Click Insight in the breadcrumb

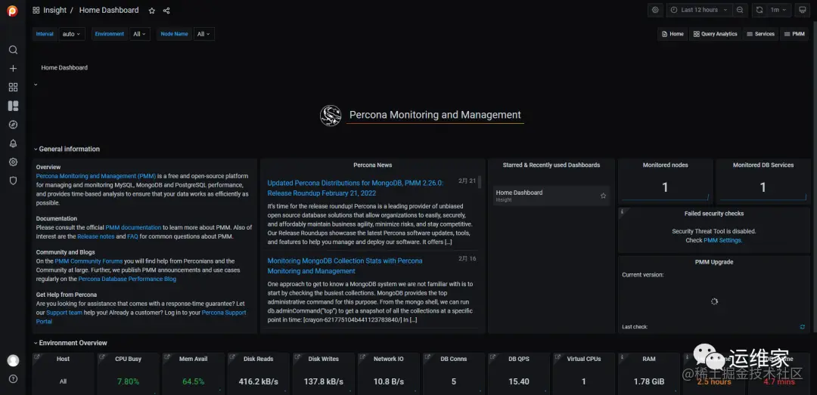click(54, 11)
